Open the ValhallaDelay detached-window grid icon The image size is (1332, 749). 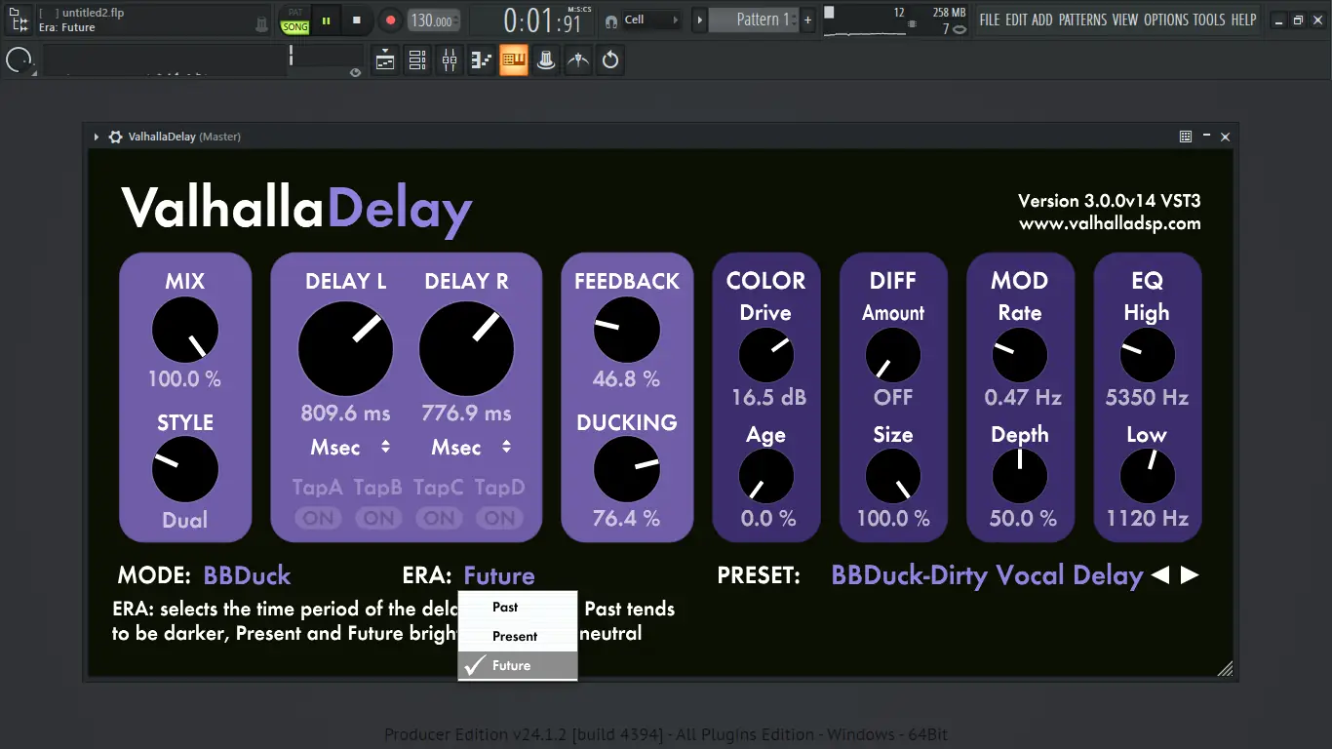point(1186,137)
